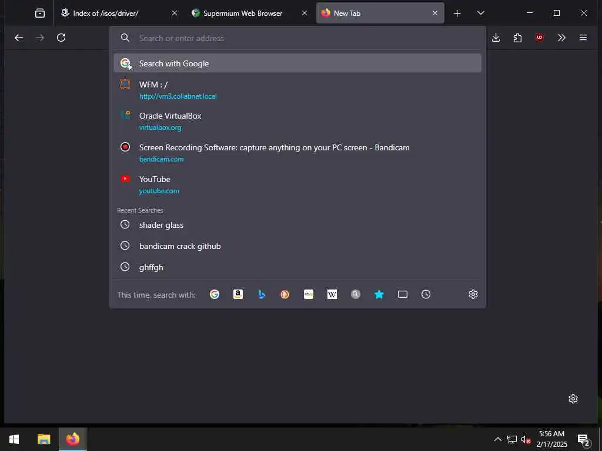602x451 pixels.
Task: Open virtualbox.org link
Action: click(x=160, y=127)
